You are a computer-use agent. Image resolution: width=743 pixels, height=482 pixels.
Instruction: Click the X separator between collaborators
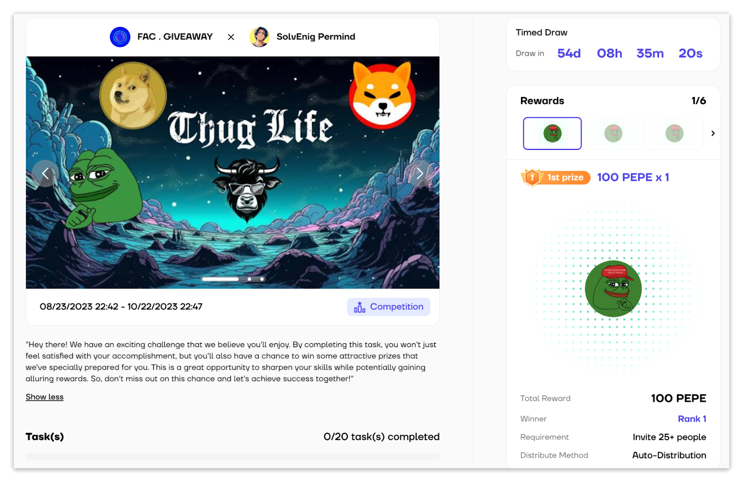click(x=231, y=37)
